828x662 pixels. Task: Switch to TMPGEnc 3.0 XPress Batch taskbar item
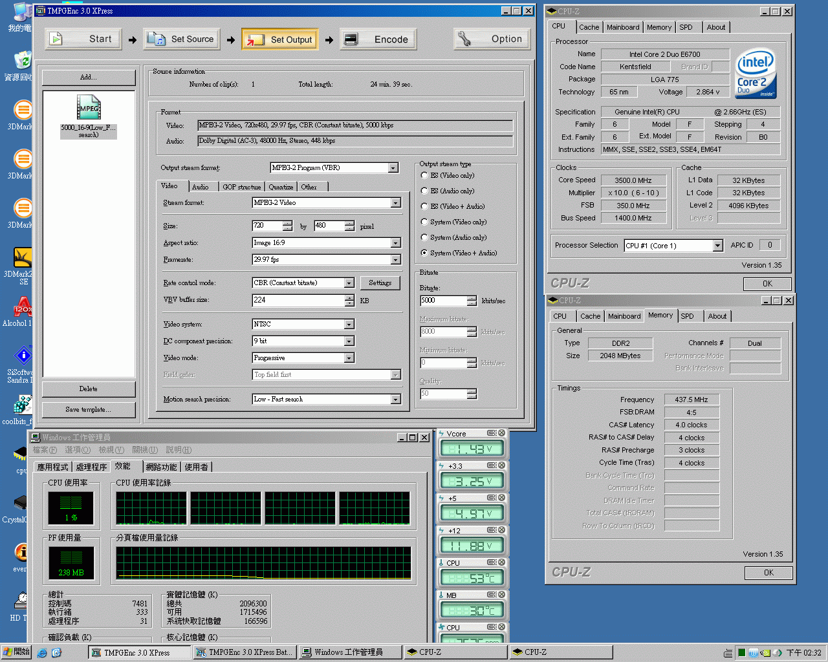pyautogui.click(x=244, y=652)
